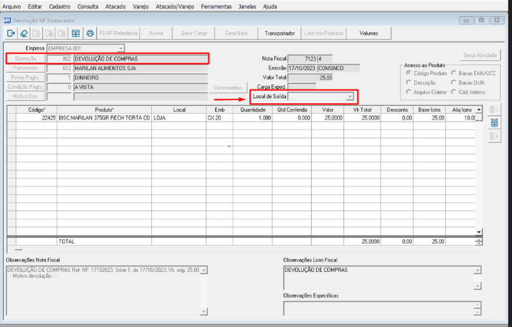Click the Volumes button
Image resolution: width=512 pixels, height=327 pixels.
coord(369,34)
